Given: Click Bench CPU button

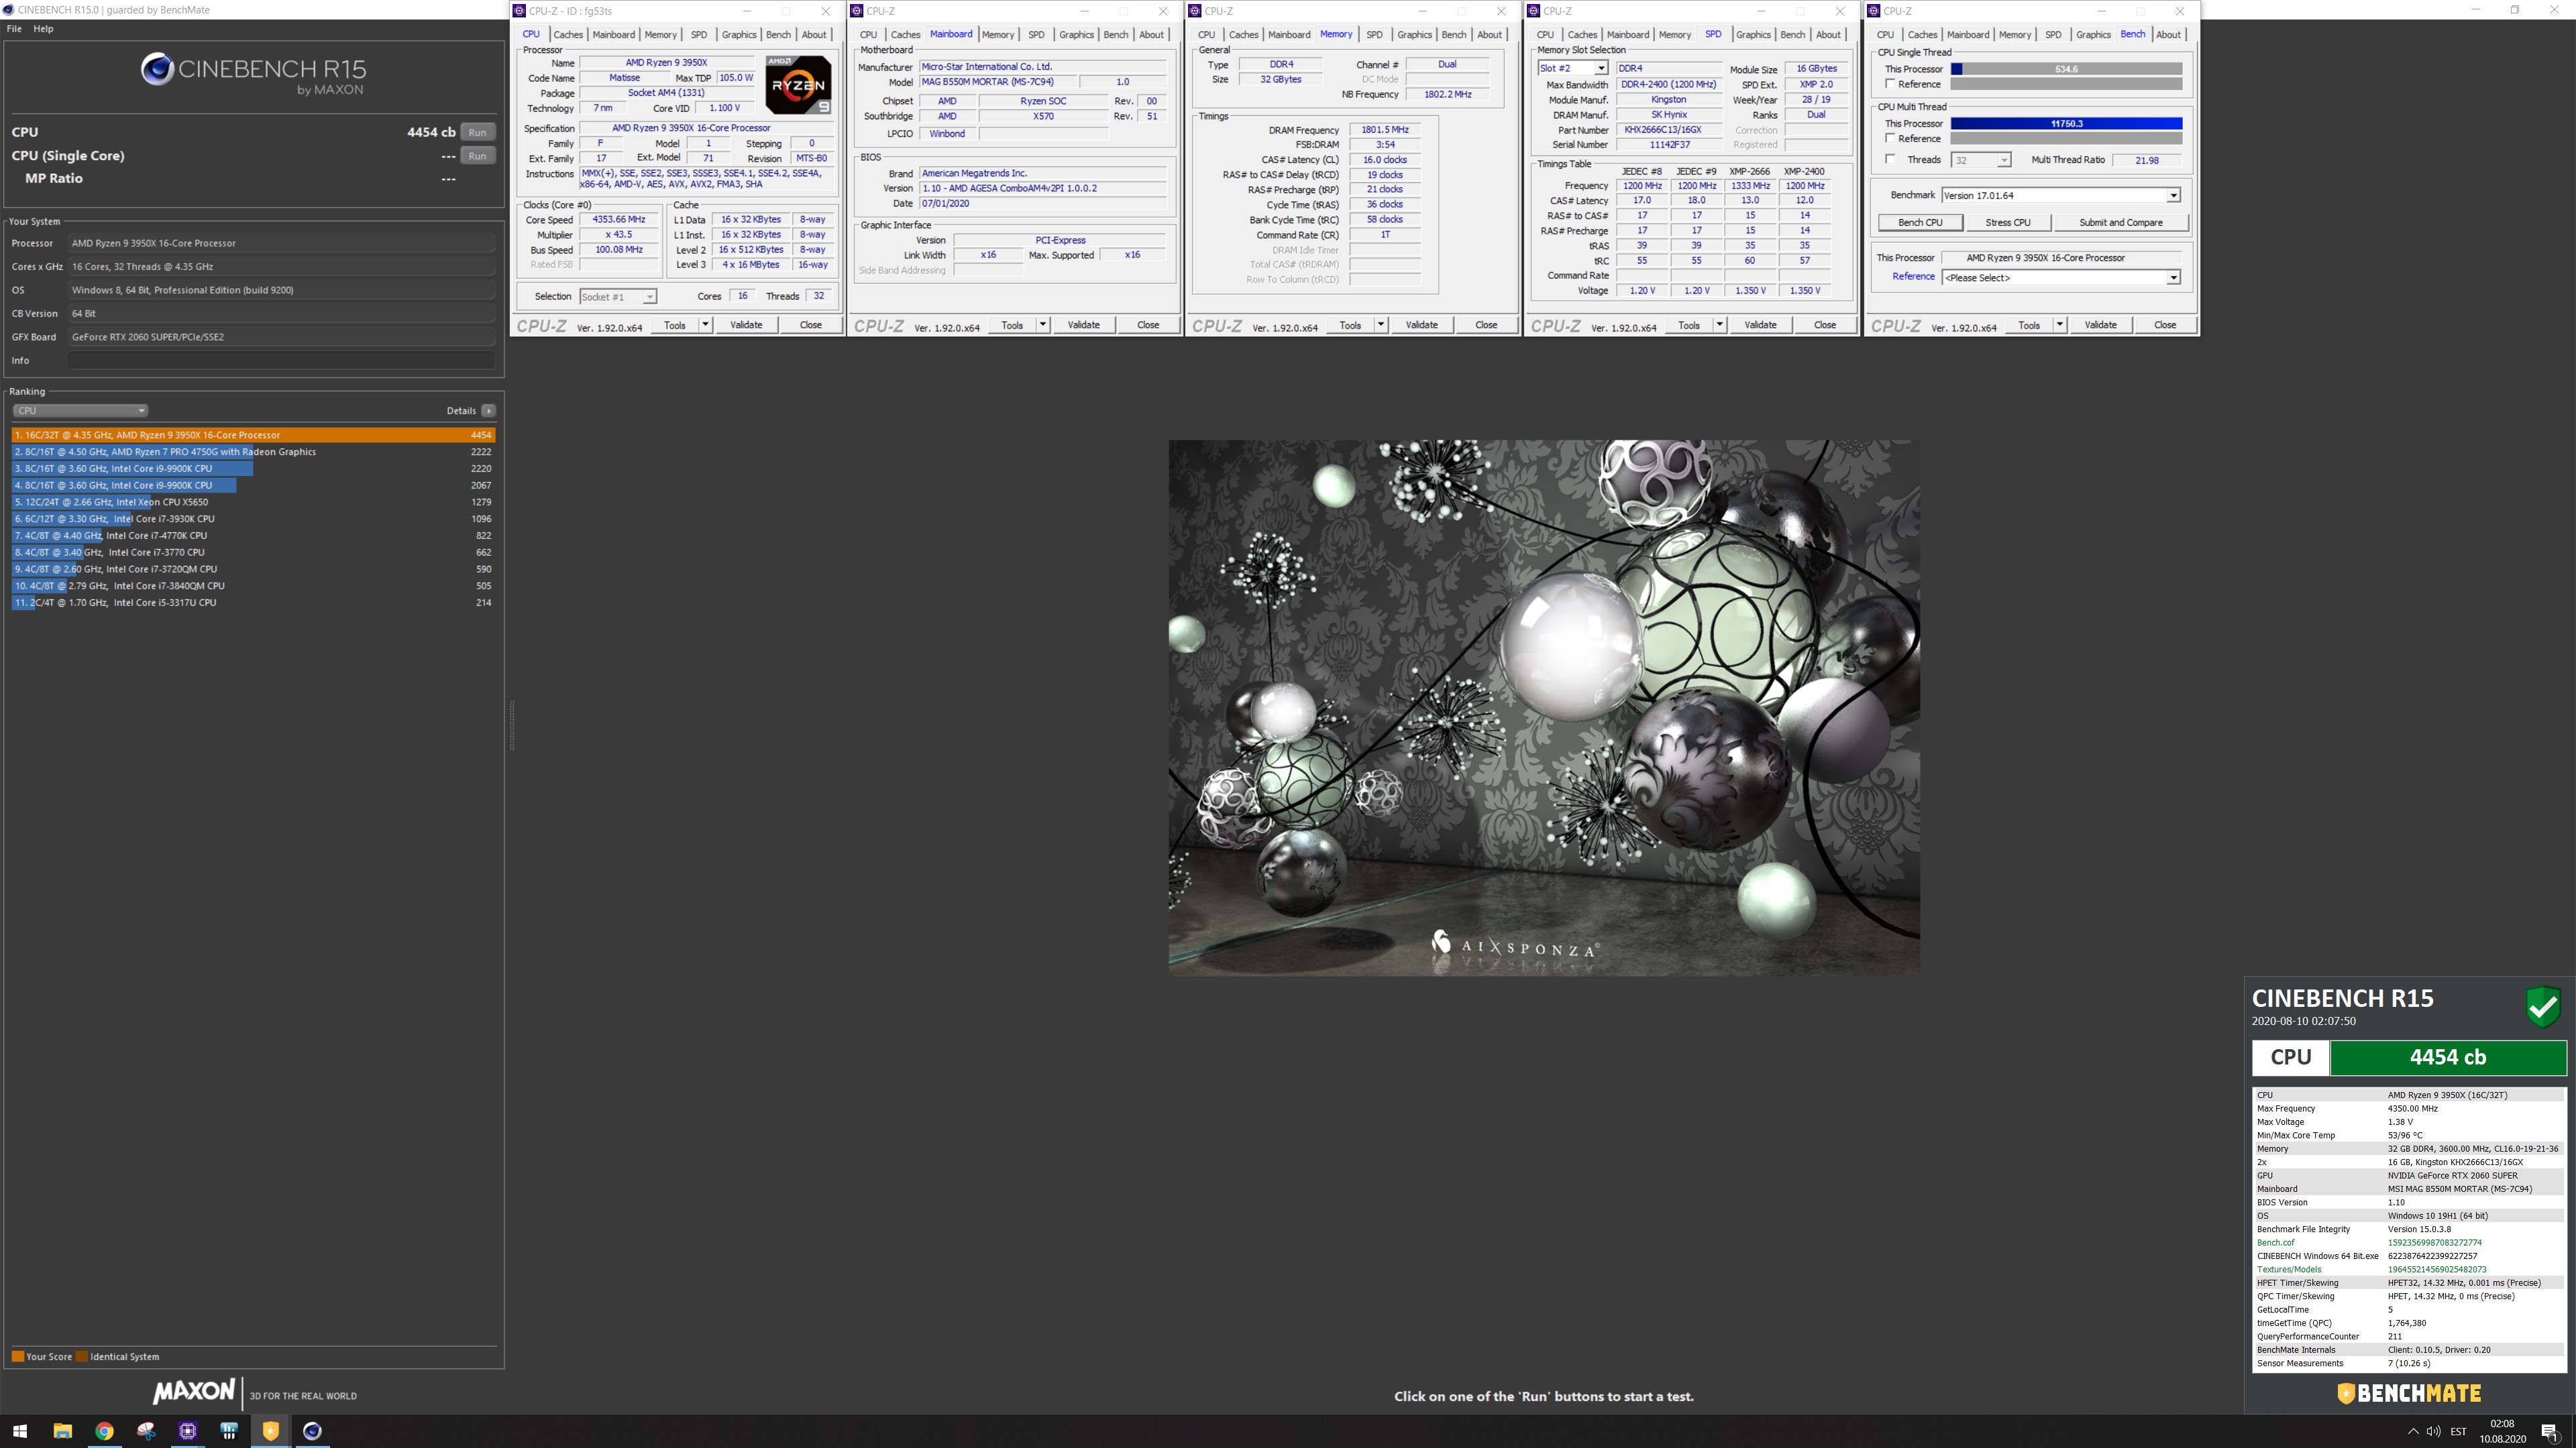Looking at the screenshot, I should click(1920, 223).
